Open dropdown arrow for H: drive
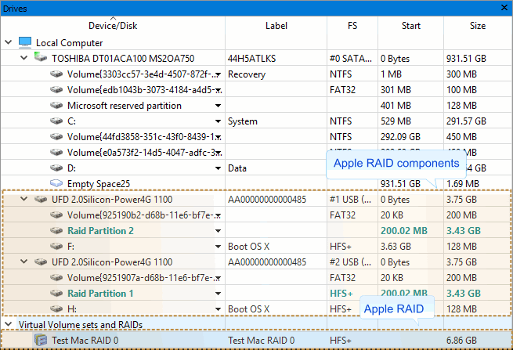 pos(218,309)
